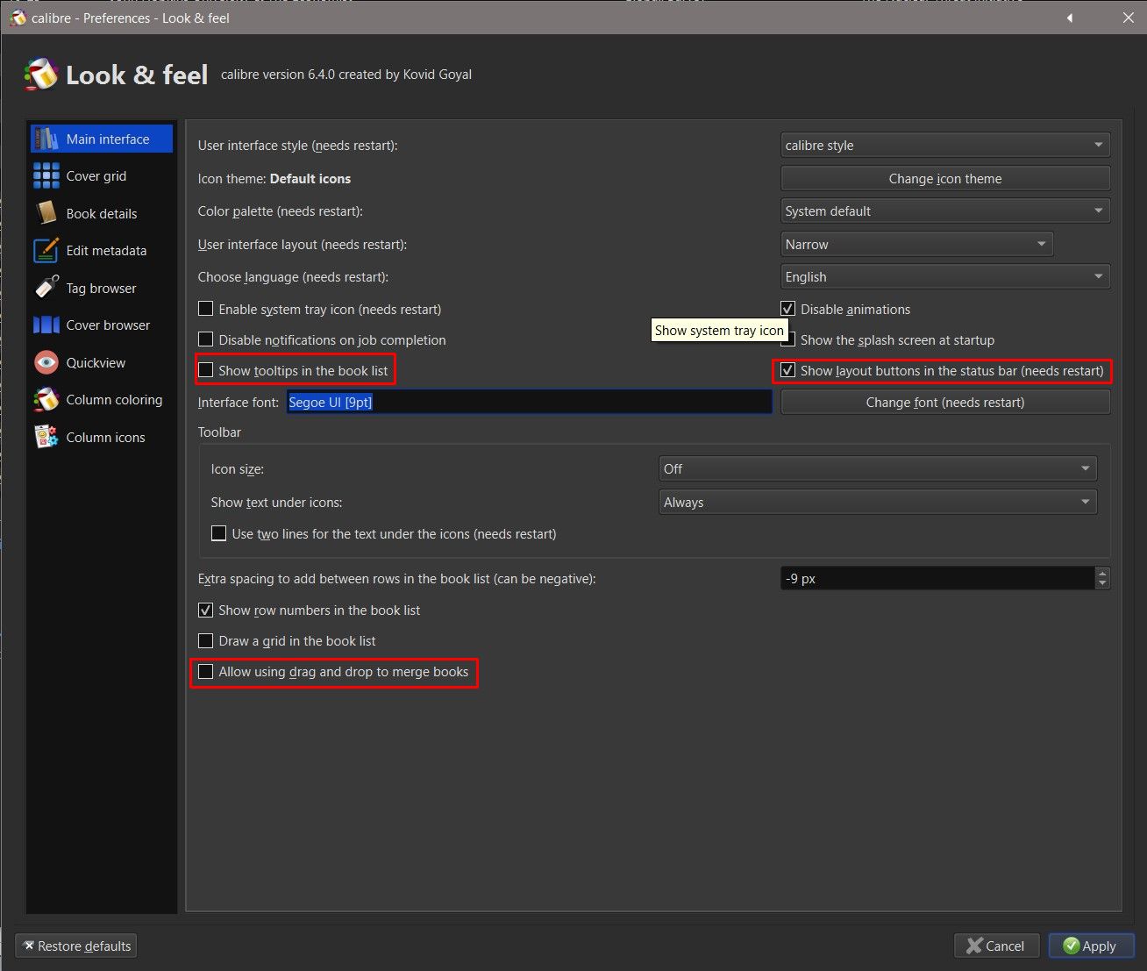Click the Column coloring icon

click(x=46, y=400)
